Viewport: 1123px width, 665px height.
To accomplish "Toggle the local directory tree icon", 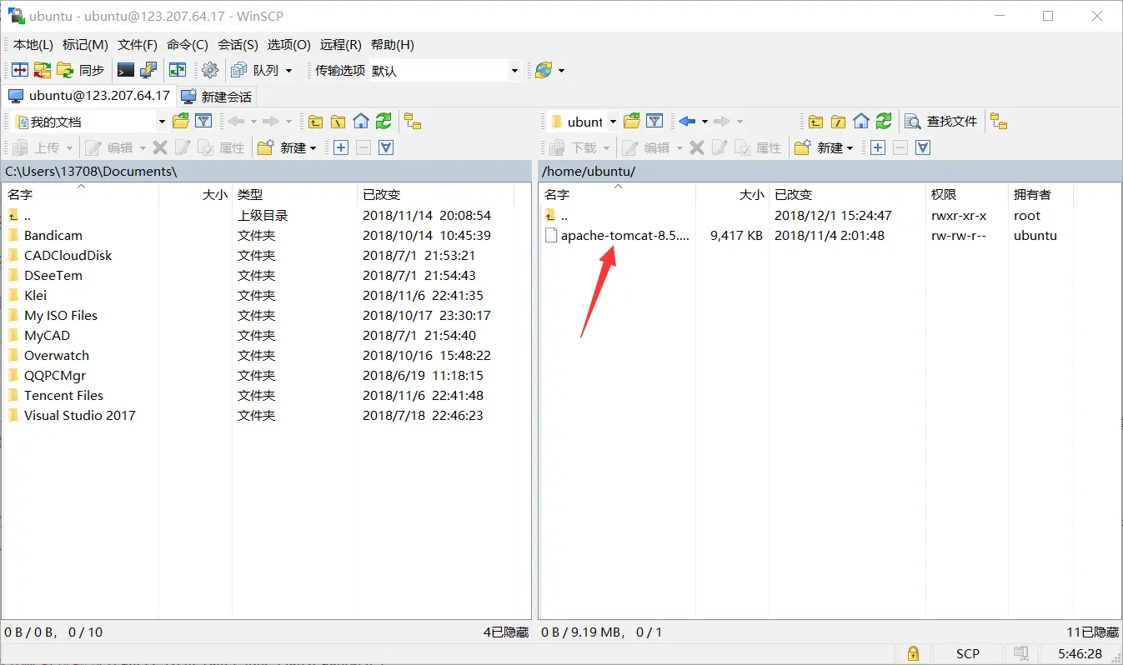I will [413, 122].
